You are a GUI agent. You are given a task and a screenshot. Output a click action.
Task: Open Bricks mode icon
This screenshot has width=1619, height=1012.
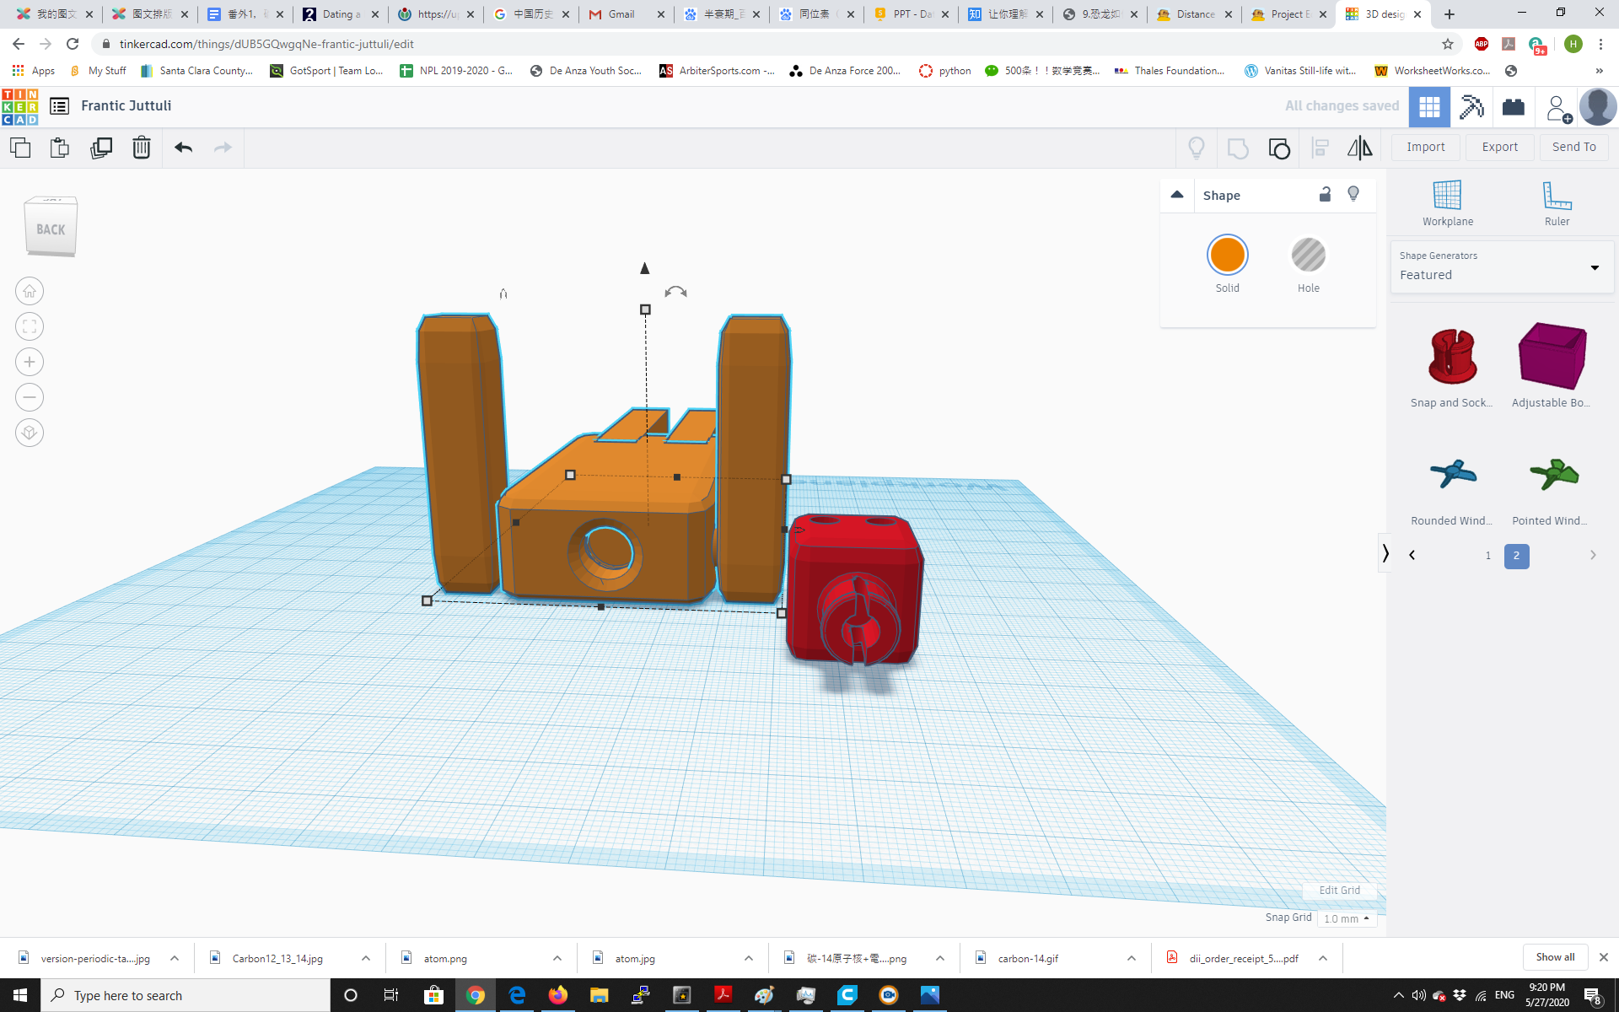point(1514,107)
